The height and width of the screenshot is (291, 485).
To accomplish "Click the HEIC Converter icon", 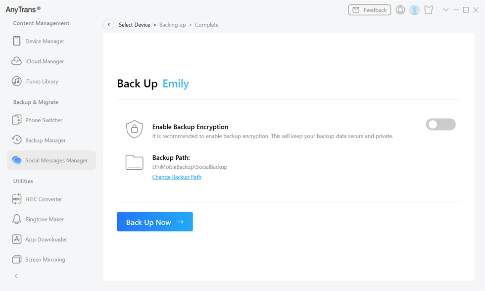I will coord(17,199).
